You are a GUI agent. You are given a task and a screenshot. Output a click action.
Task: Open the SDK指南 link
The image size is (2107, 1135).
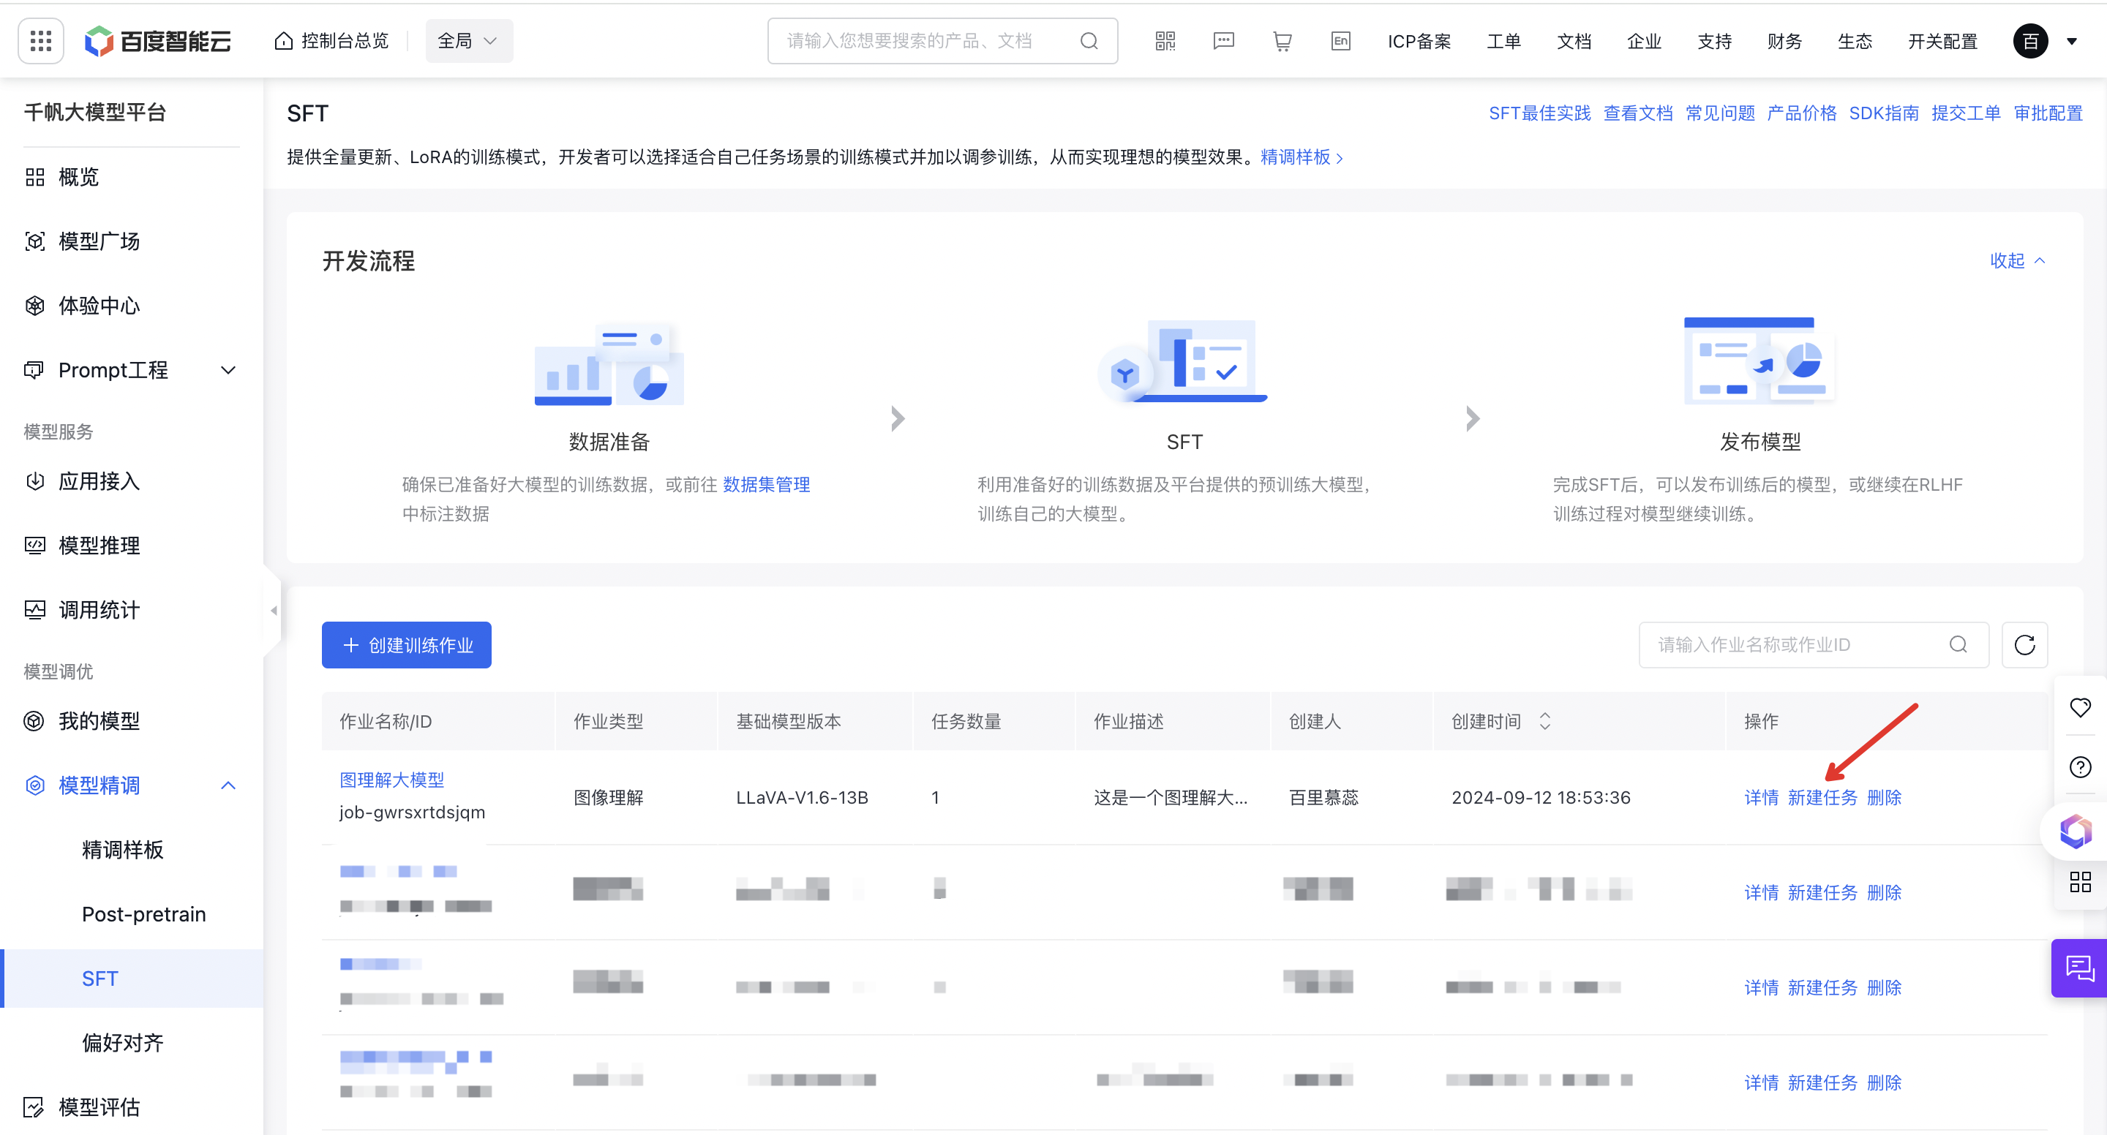tap(1884, 113)
